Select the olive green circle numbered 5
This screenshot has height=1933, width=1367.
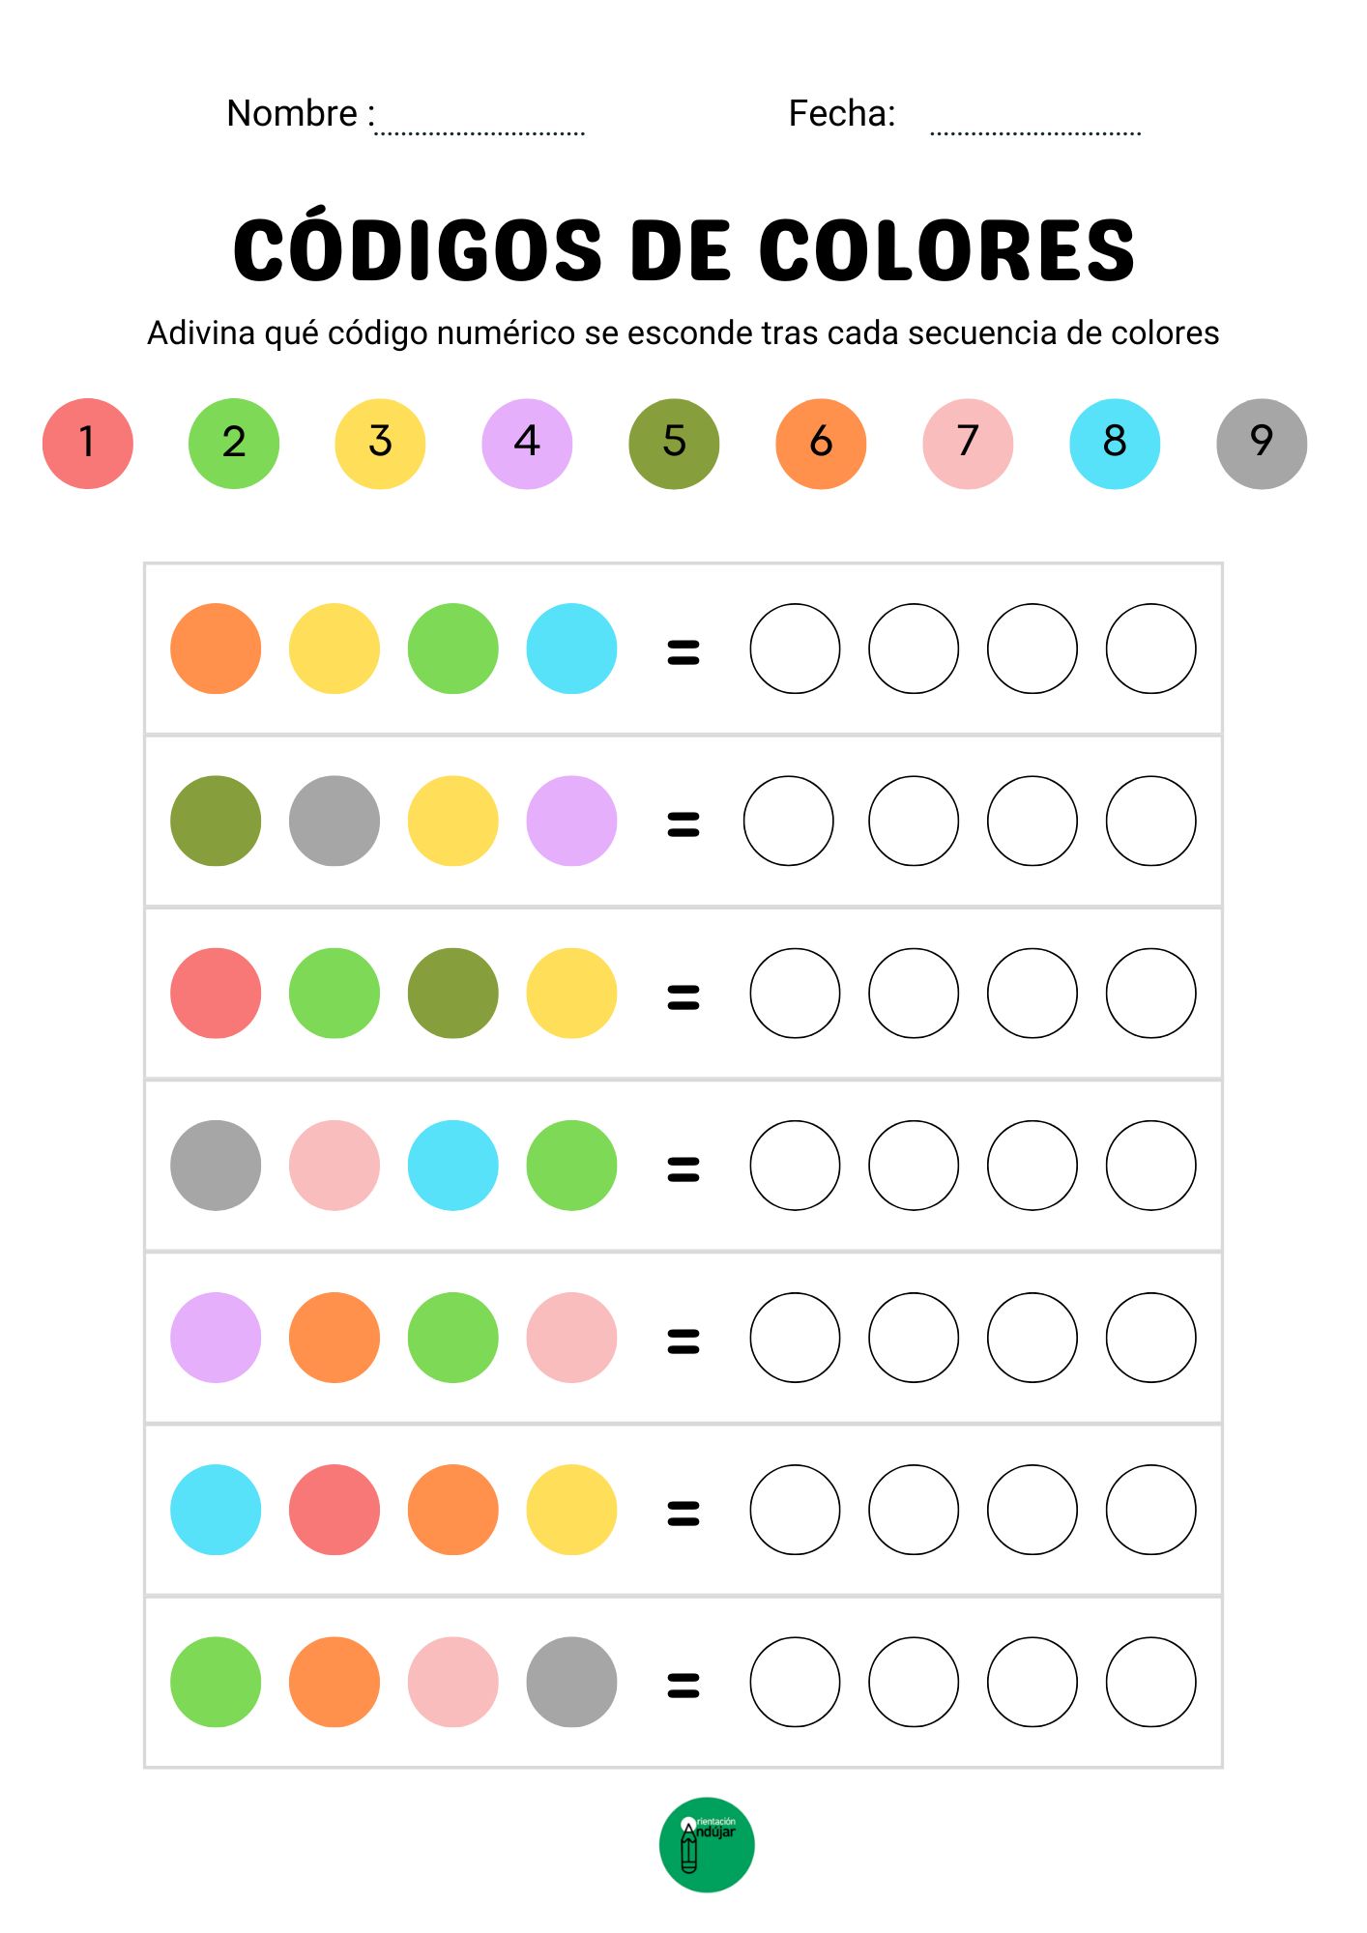pyautogui.click(x=674, y=444)
